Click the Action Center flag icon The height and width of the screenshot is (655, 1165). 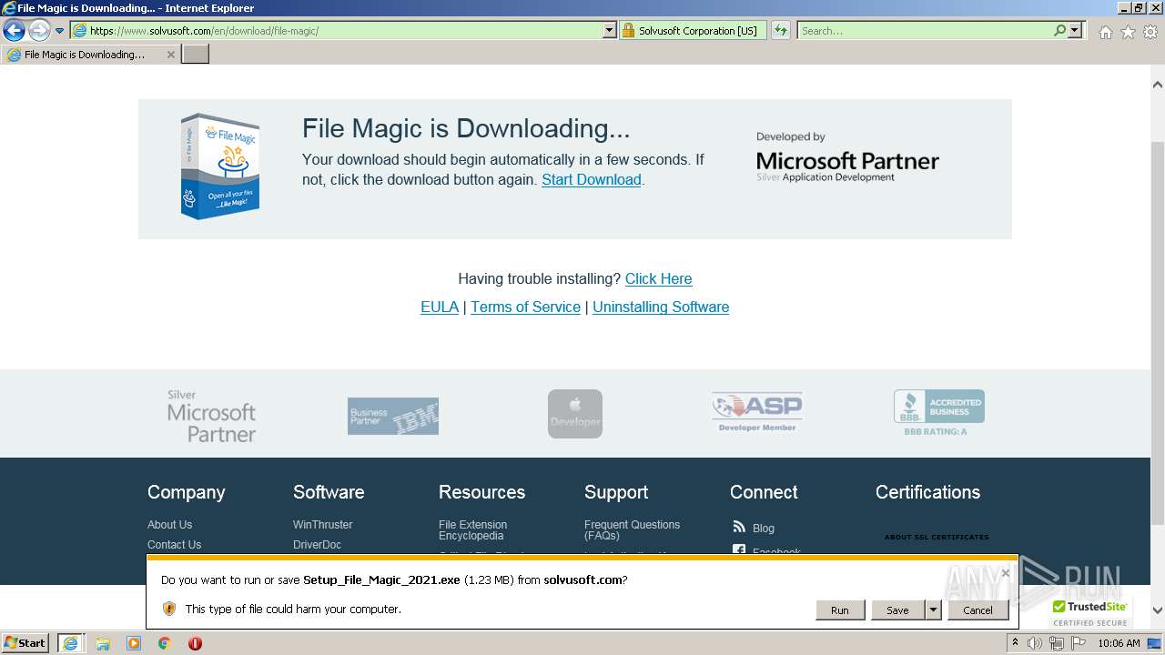coord(1079,643)
